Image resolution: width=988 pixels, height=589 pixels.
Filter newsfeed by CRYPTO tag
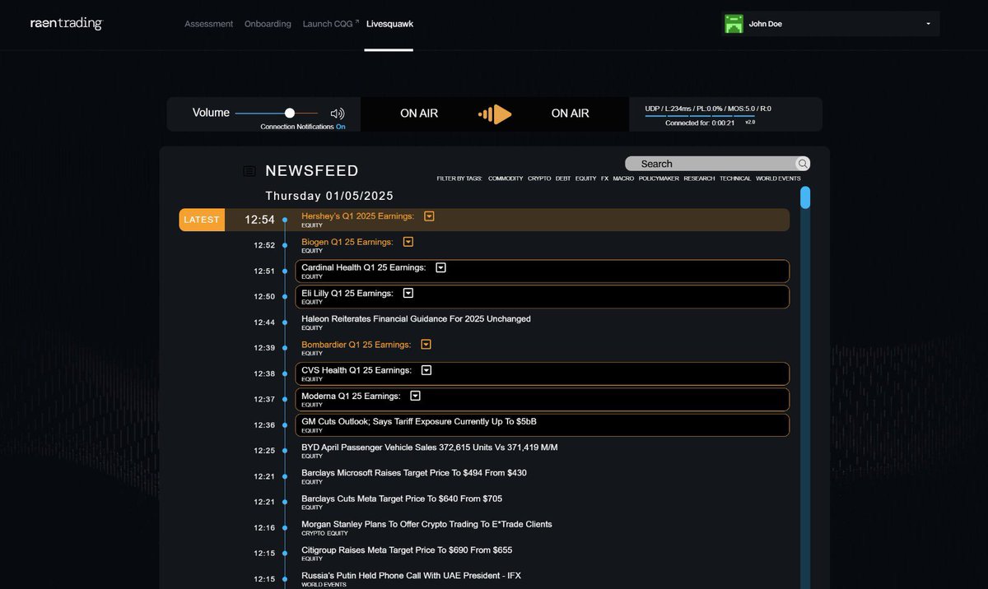pyautogui.click(x=539, y=179)
